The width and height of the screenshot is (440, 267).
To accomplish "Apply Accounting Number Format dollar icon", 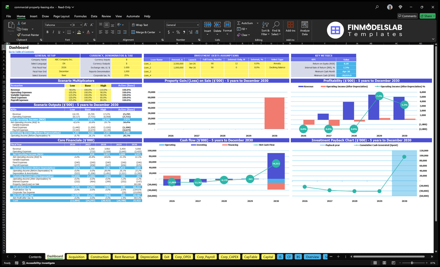I will 169,32.
